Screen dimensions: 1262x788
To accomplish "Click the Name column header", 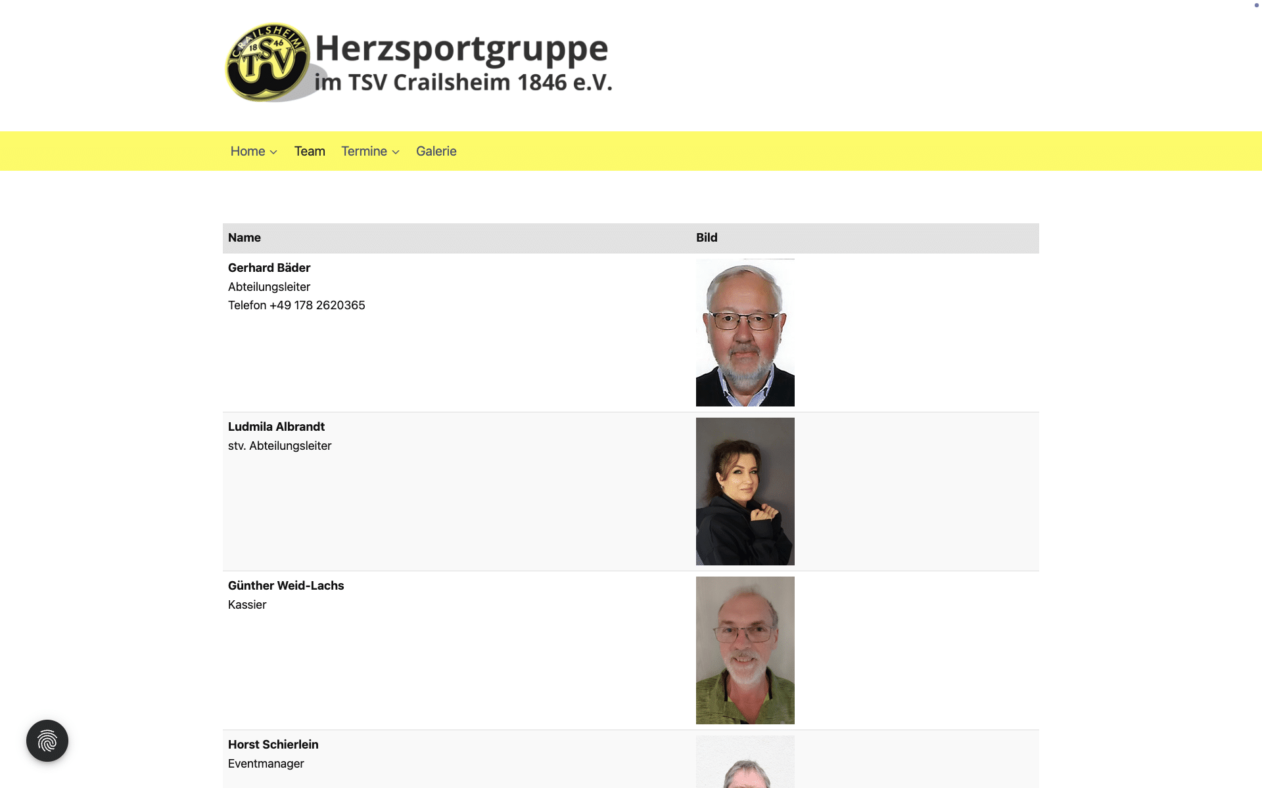I will click(245, 238).
